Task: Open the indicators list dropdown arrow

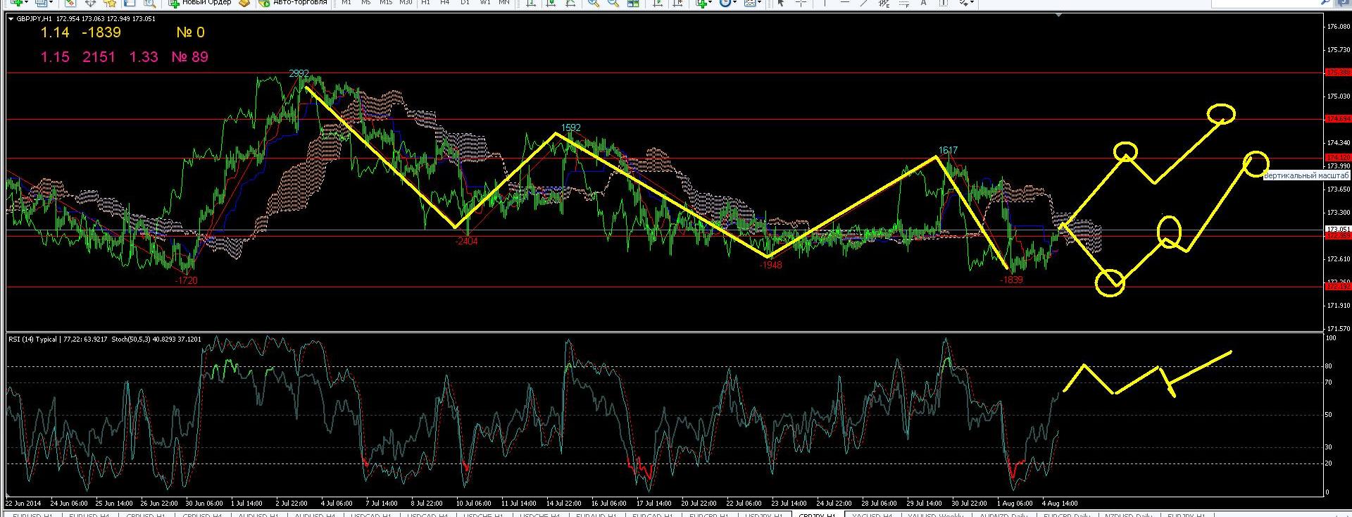Action: point(712,3)
